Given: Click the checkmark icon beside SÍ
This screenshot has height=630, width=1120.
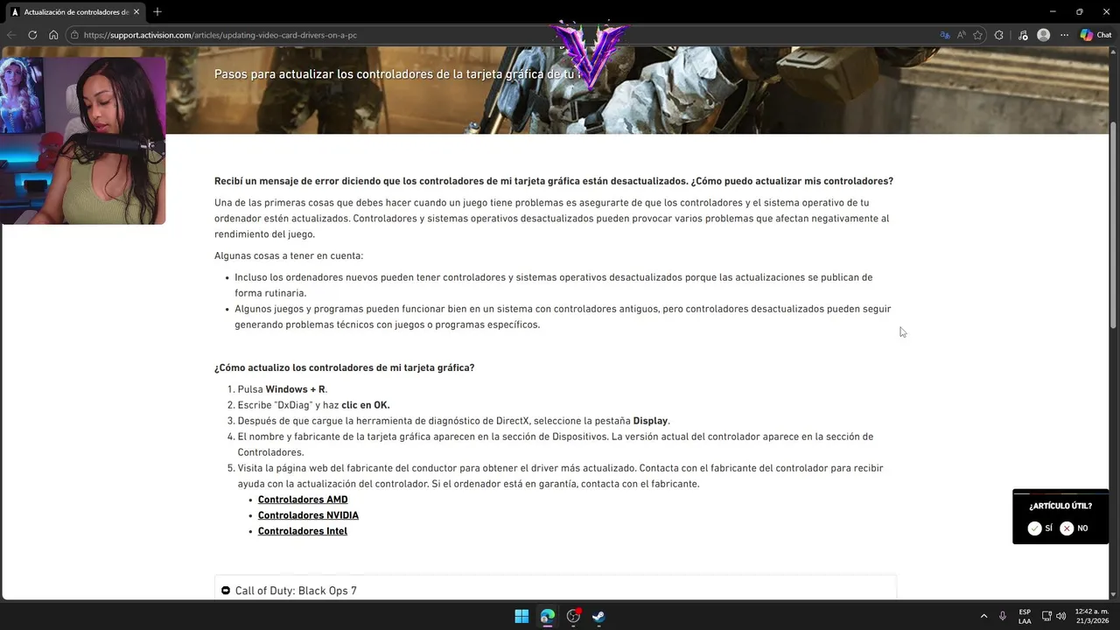Looking at the screenshot, I should point(1034,528).
